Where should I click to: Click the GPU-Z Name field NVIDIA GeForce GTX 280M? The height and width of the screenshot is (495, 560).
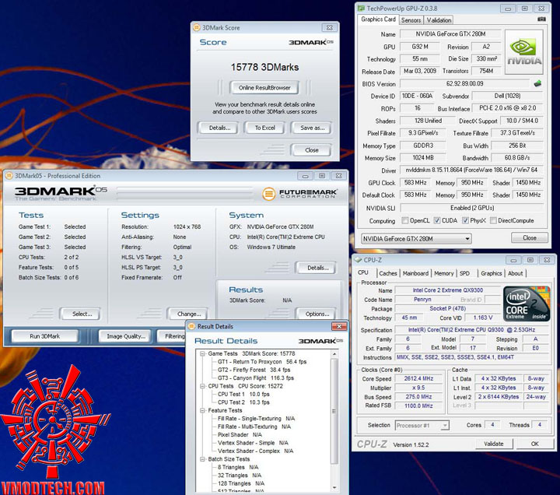click(450, 34)
